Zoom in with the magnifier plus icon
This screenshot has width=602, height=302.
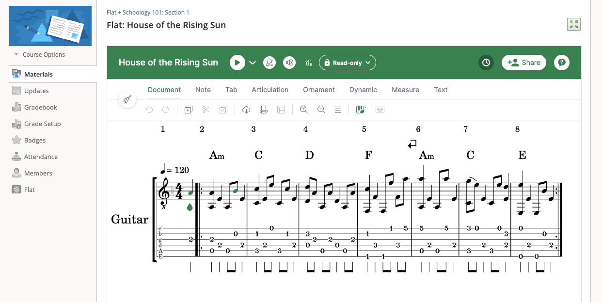click(x=304, y=110)
